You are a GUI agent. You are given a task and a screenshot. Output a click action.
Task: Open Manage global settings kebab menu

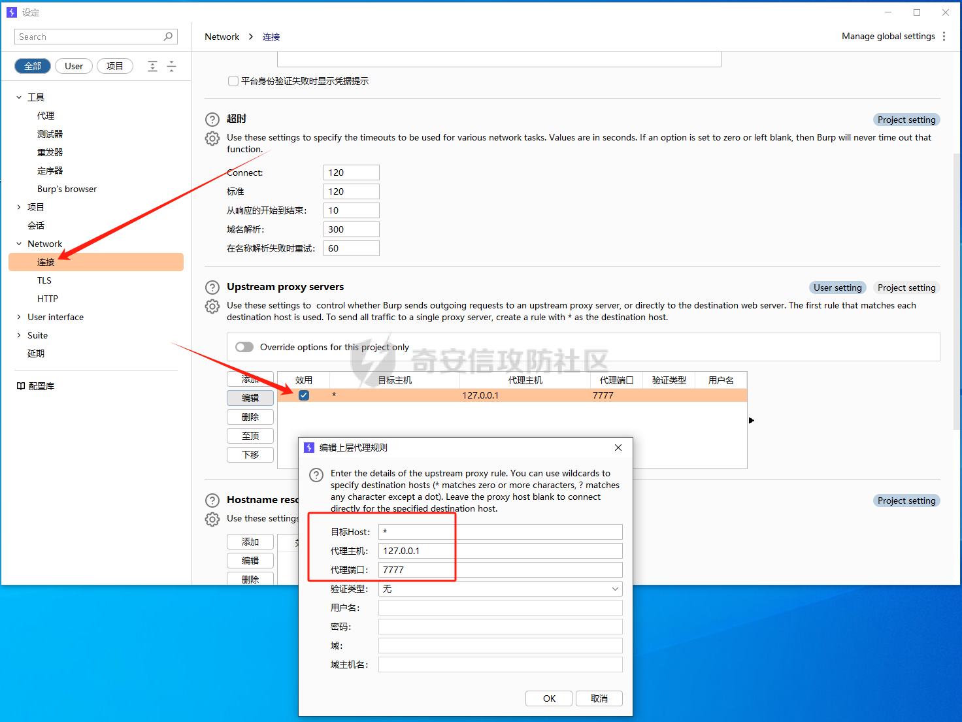(944, 37)
